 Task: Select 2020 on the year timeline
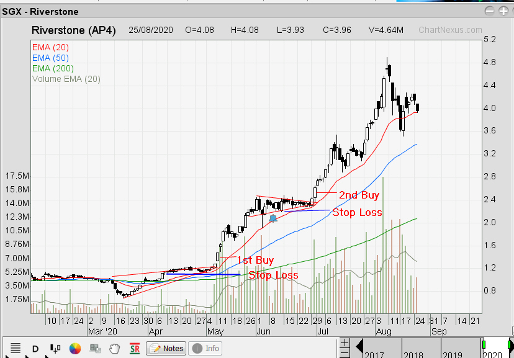click(x=492, y=355)
